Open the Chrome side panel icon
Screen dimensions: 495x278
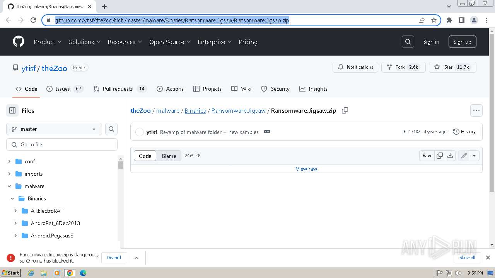coord(462,20)
